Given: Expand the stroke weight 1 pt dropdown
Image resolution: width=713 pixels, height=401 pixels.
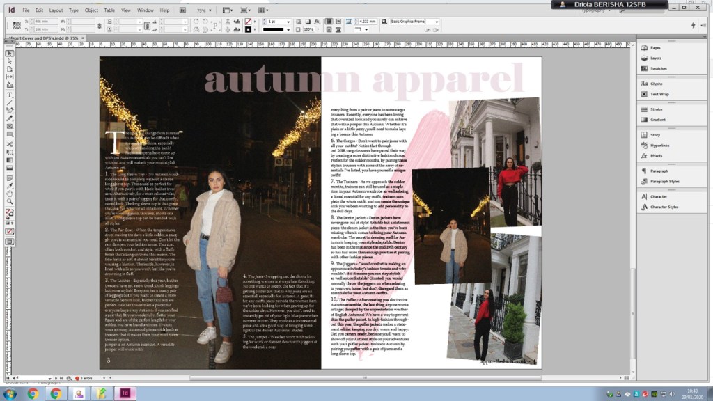Looking at the screenshot, I should (288, 22).
